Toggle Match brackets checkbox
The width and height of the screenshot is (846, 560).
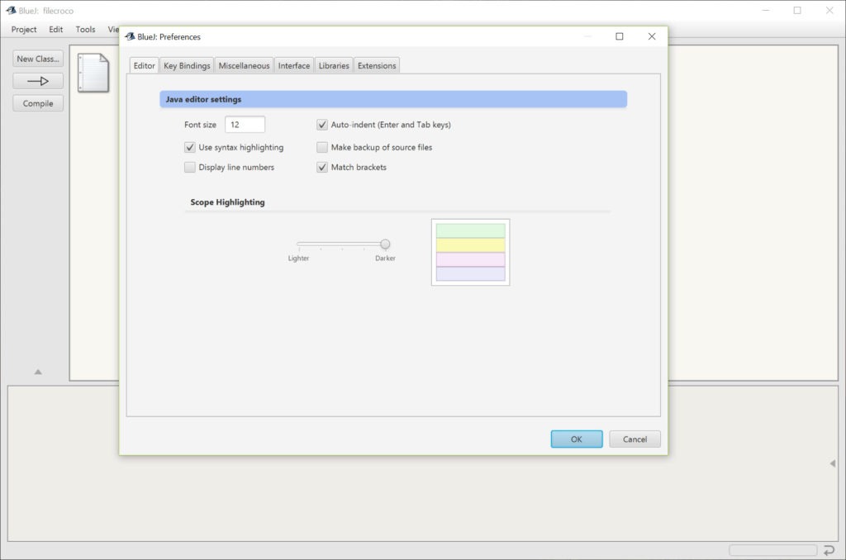tap(322, 167)
